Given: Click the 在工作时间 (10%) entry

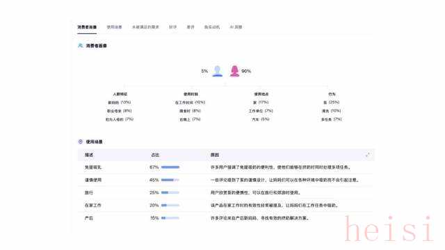Looking at the screenshot, I should click(x=190, y=103).
